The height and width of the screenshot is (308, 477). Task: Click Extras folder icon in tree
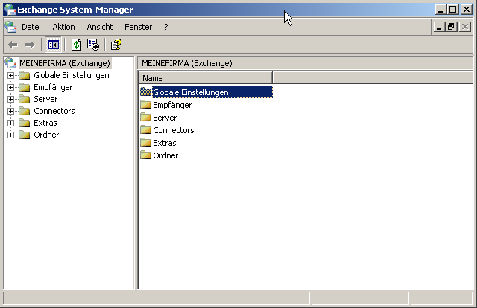pos(25,123)
